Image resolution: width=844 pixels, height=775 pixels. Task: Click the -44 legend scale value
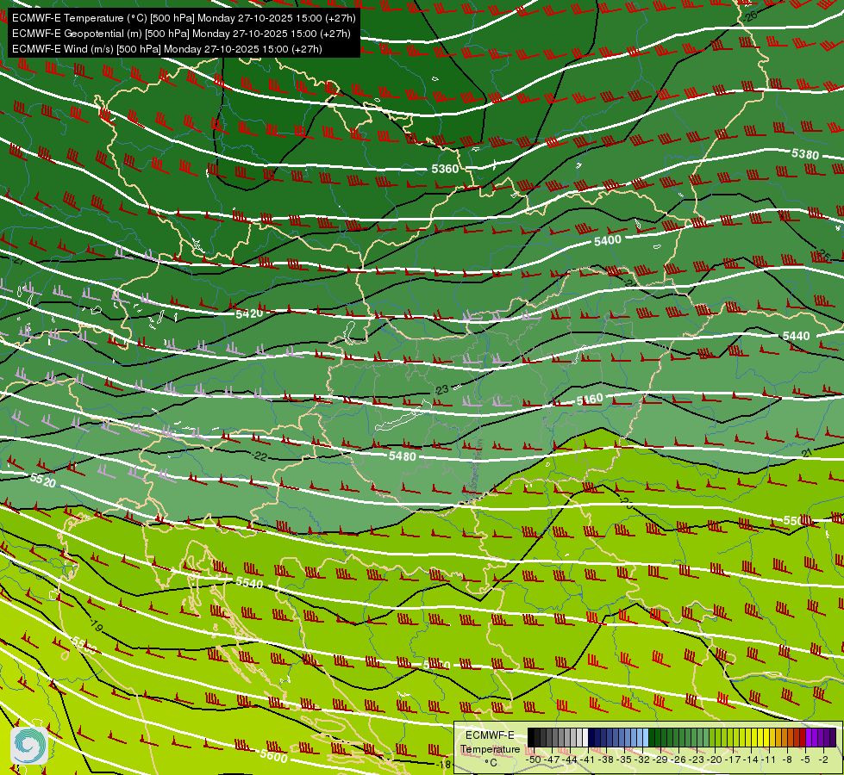[570, 759]
